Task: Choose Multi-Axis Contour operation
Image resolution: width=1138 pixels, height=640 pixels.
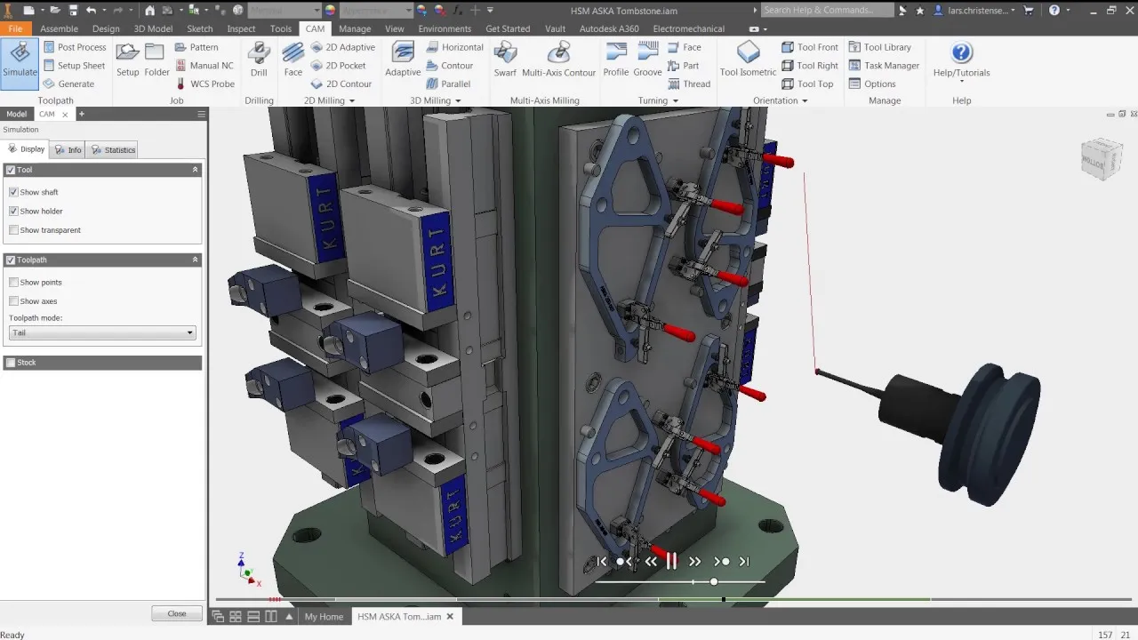Action: click(x=558, y=60)
